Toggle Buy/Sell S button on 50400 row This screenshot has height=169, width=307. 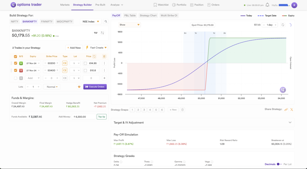[x=21, y=70]
